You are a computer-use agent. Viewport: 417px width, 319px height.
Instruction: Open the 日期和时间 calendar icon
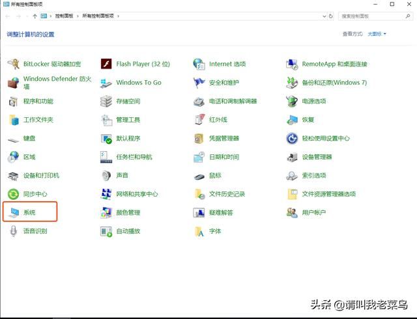tap(199, 157)
